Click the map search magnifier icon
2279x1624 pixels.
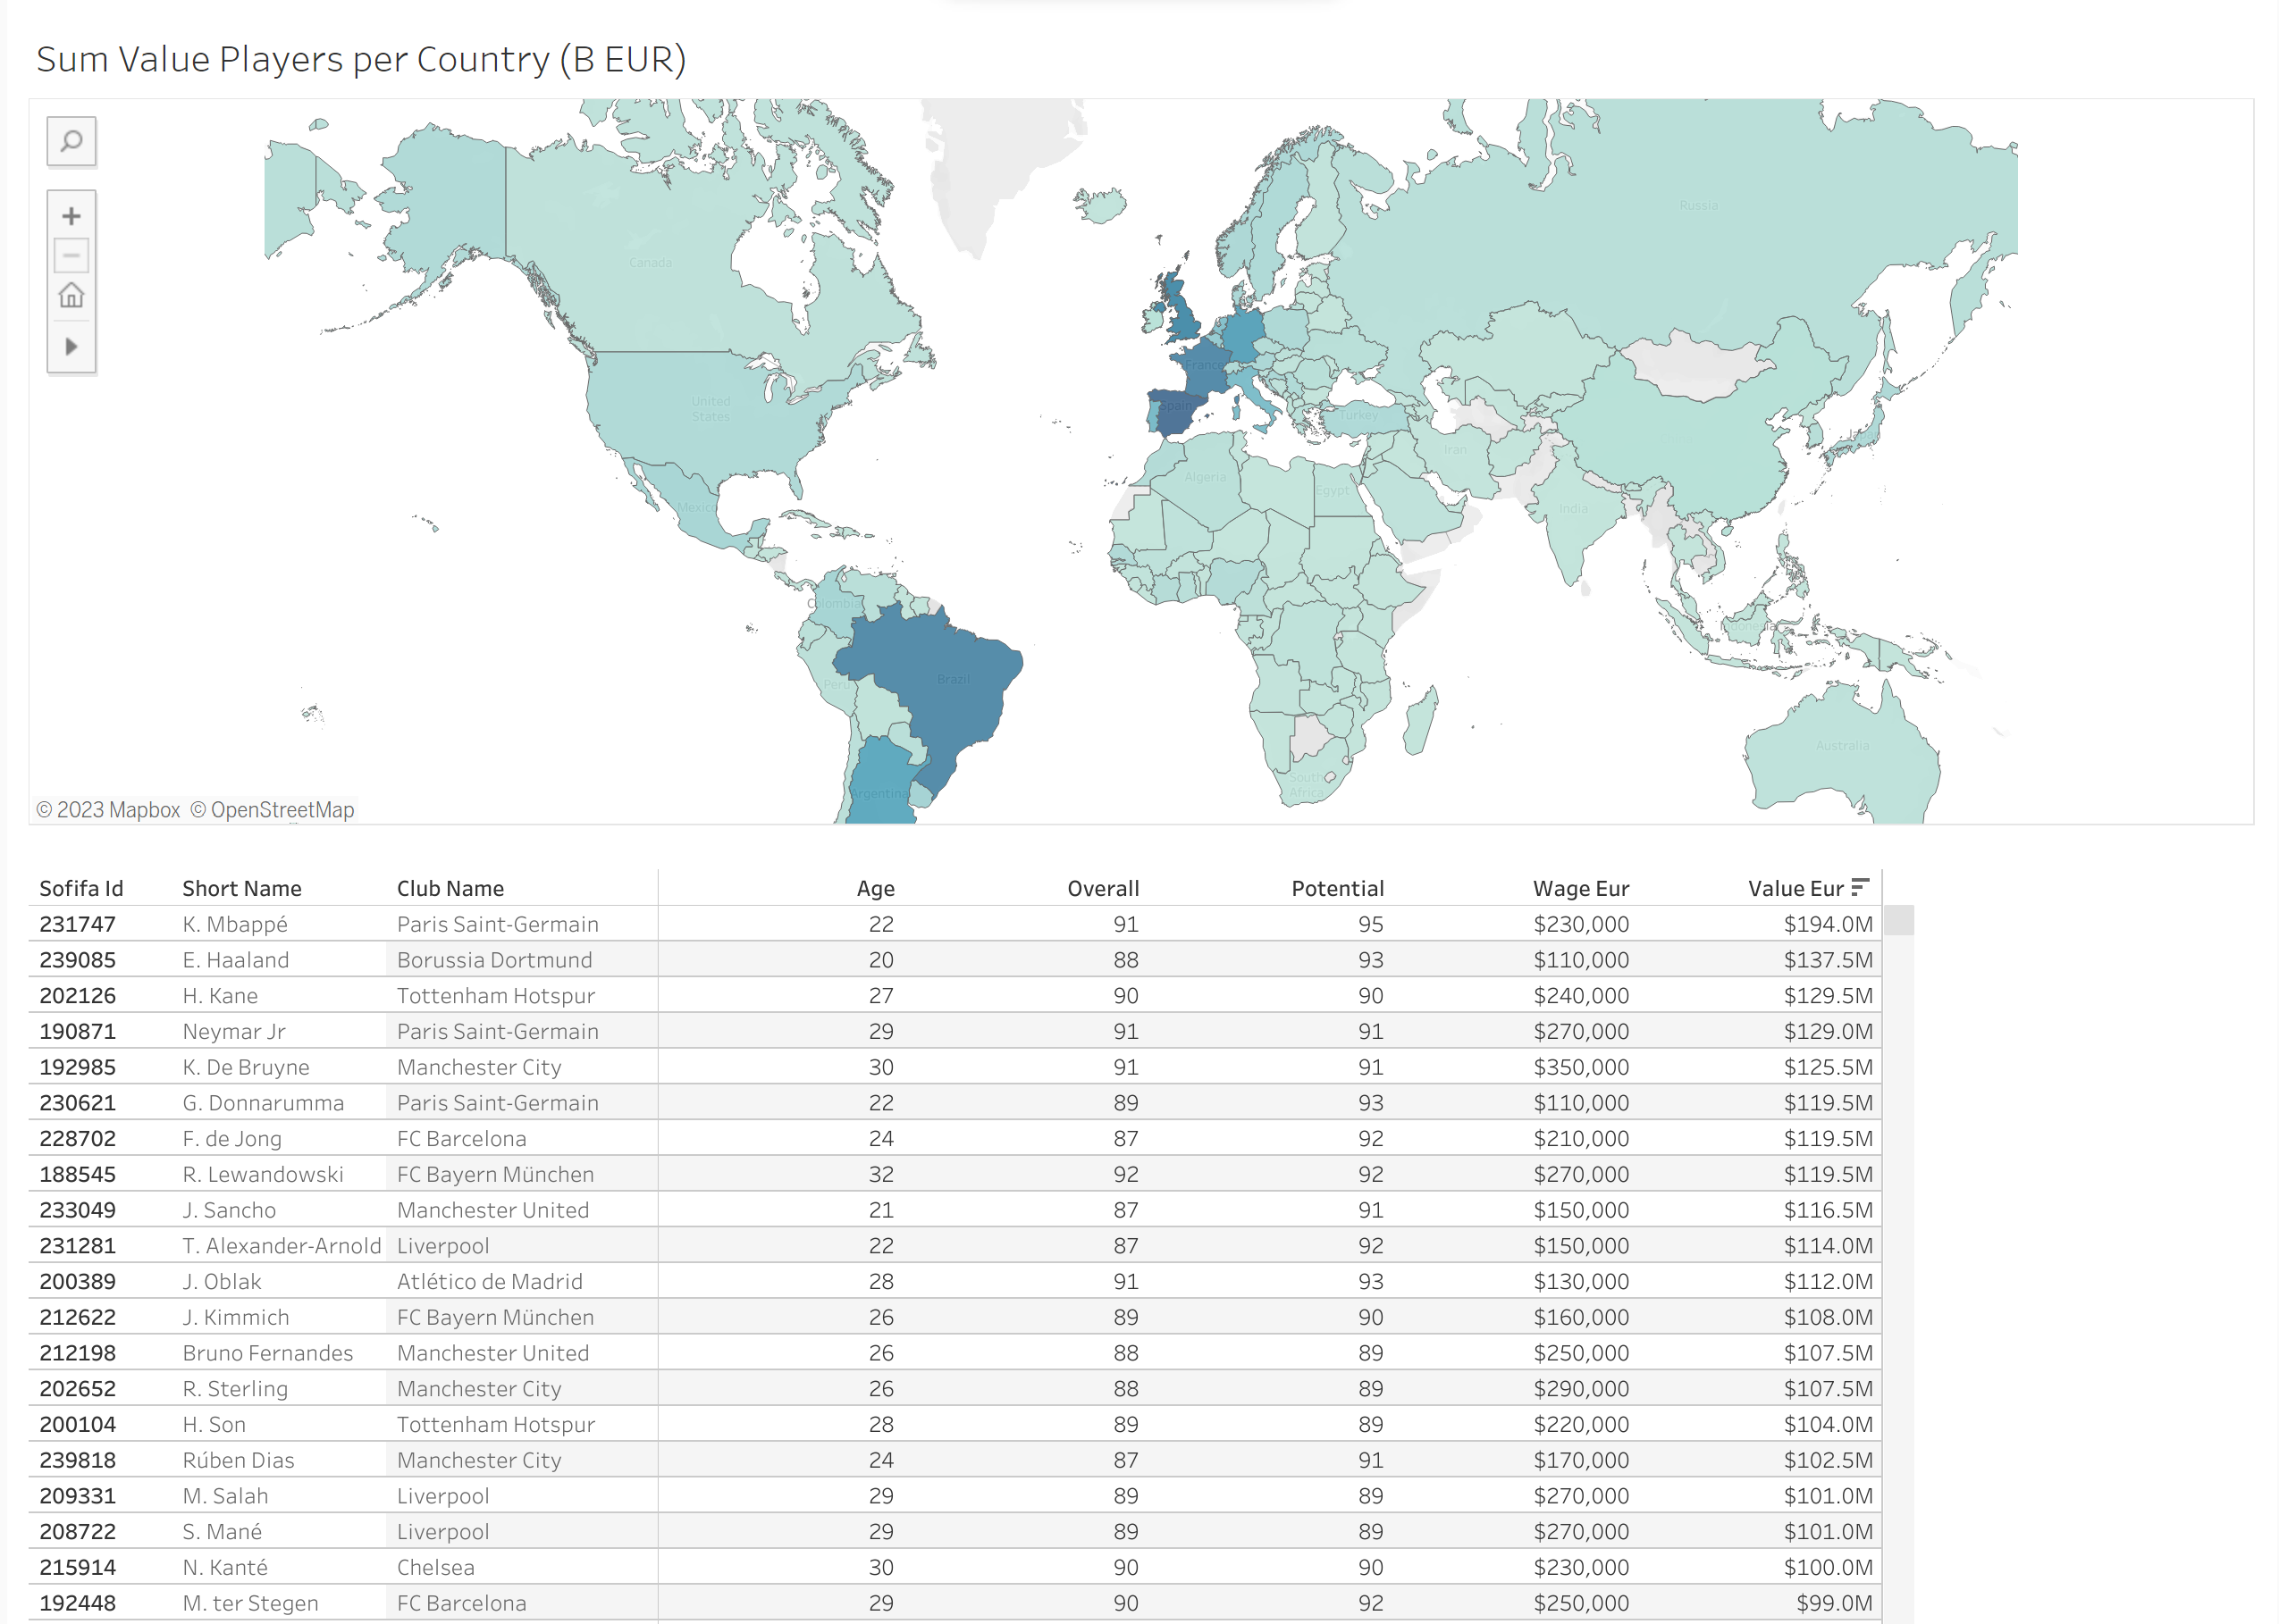coord(71,141)
